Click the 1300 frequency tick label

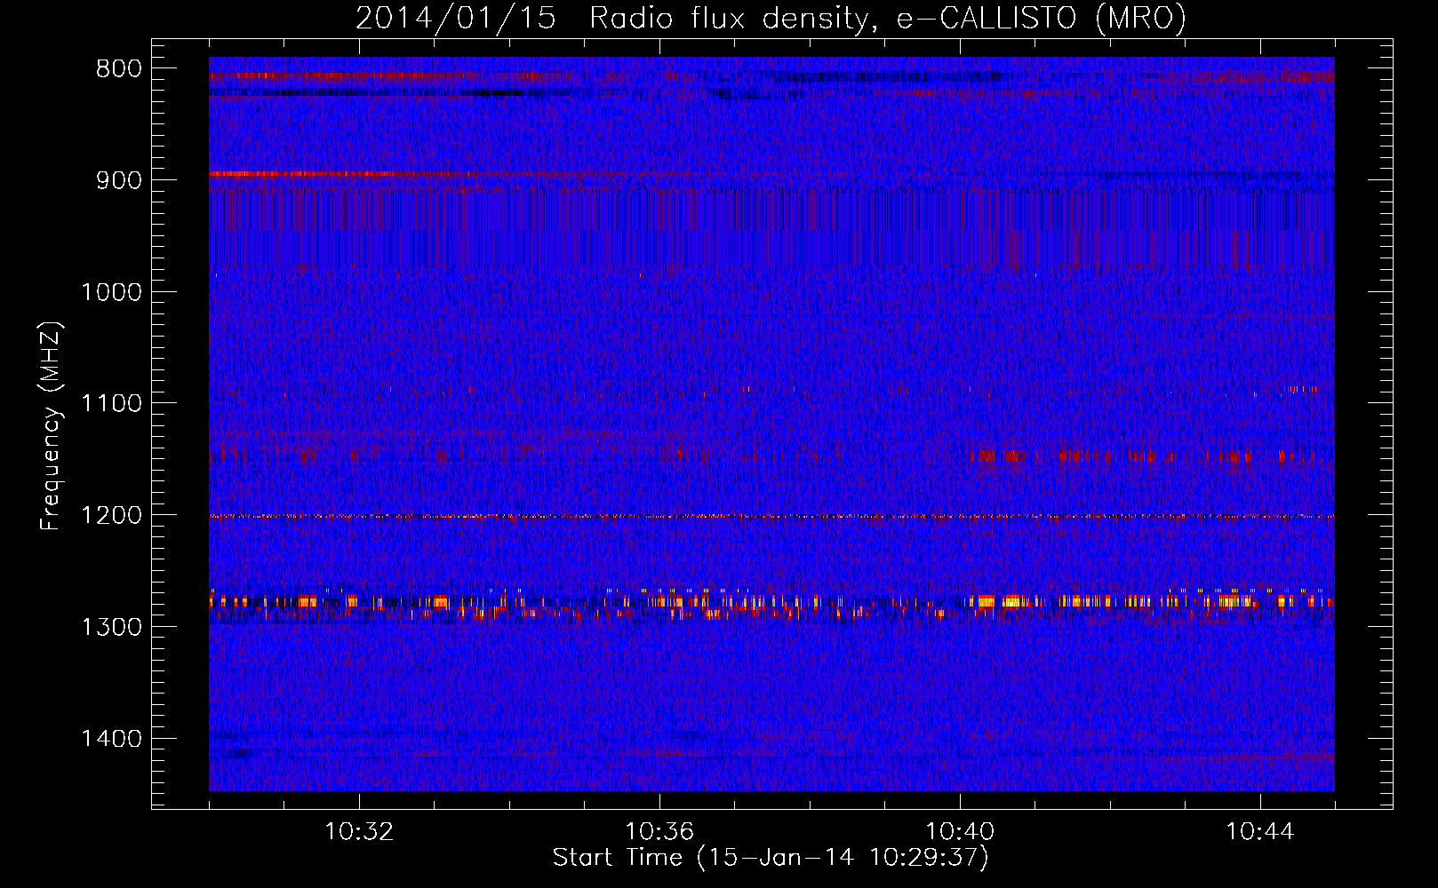111,627
